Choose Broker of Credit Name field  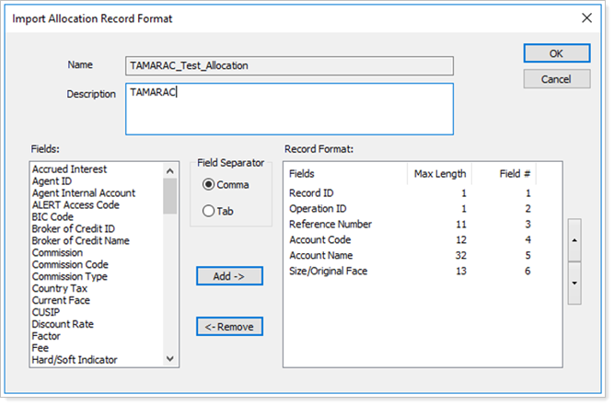81,241
